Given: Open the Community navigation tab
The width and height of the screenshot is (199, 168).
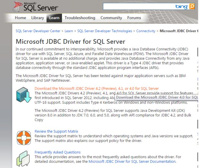Looking at the screenshot, I should click(111, 18).
